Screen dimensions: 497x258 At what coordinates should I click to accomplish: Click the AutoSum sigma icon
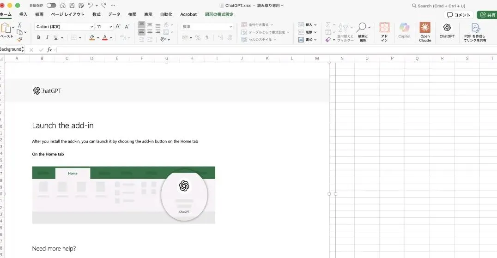(328, 24)
